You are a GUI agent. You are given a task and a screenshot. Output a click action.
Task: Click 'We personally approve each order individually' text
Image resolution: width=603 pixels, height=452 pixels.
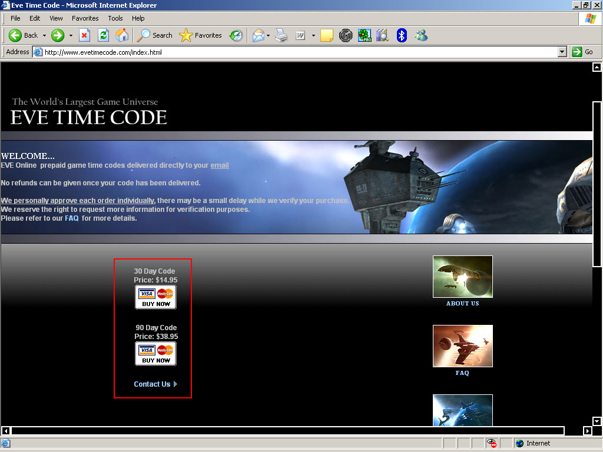pyautogui.click(x=78, y=201)
